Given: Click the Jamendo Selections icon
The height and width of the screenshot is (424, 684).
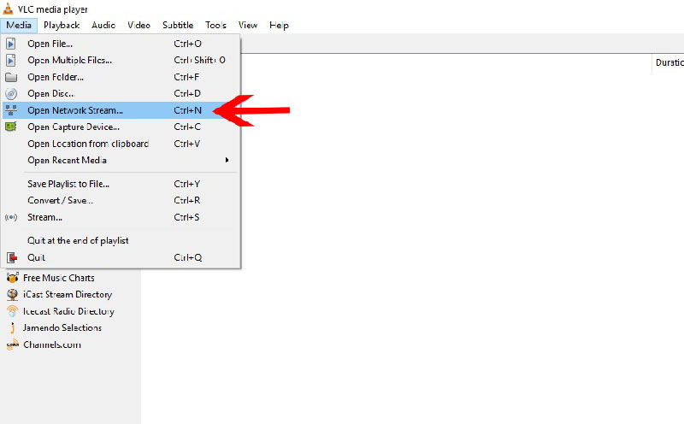Looking at the screenshot, I should point(12,328).
